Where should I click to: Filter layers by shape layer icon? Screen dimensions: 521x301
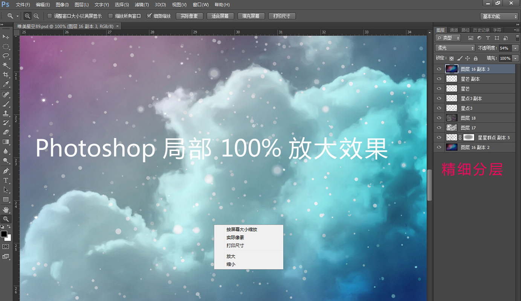[x=497, y=38]
